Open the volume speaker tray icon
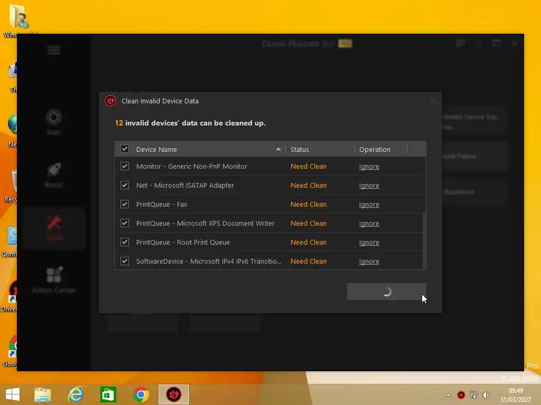541x405 pixels. pos(486,395)
